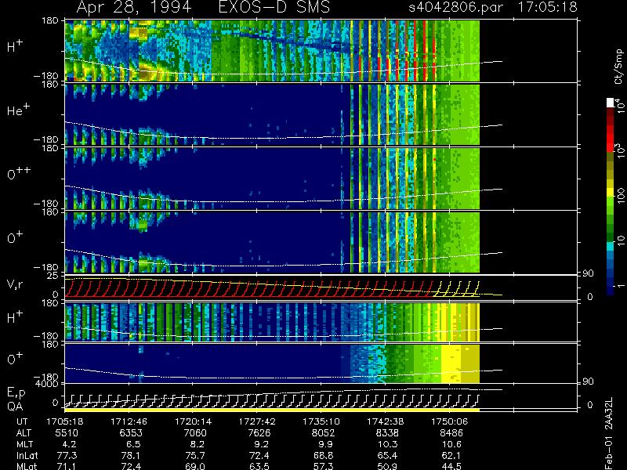Click the 'Ct/Smp' colorbar unit label
This screenshot has width=627, height=470.
coord(619,67)
